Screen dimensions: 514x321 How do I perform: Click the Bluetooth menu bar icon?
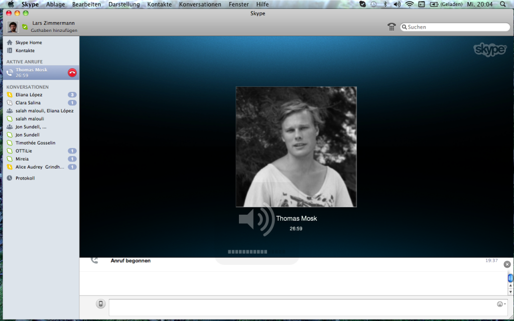[x=385, y=4]
